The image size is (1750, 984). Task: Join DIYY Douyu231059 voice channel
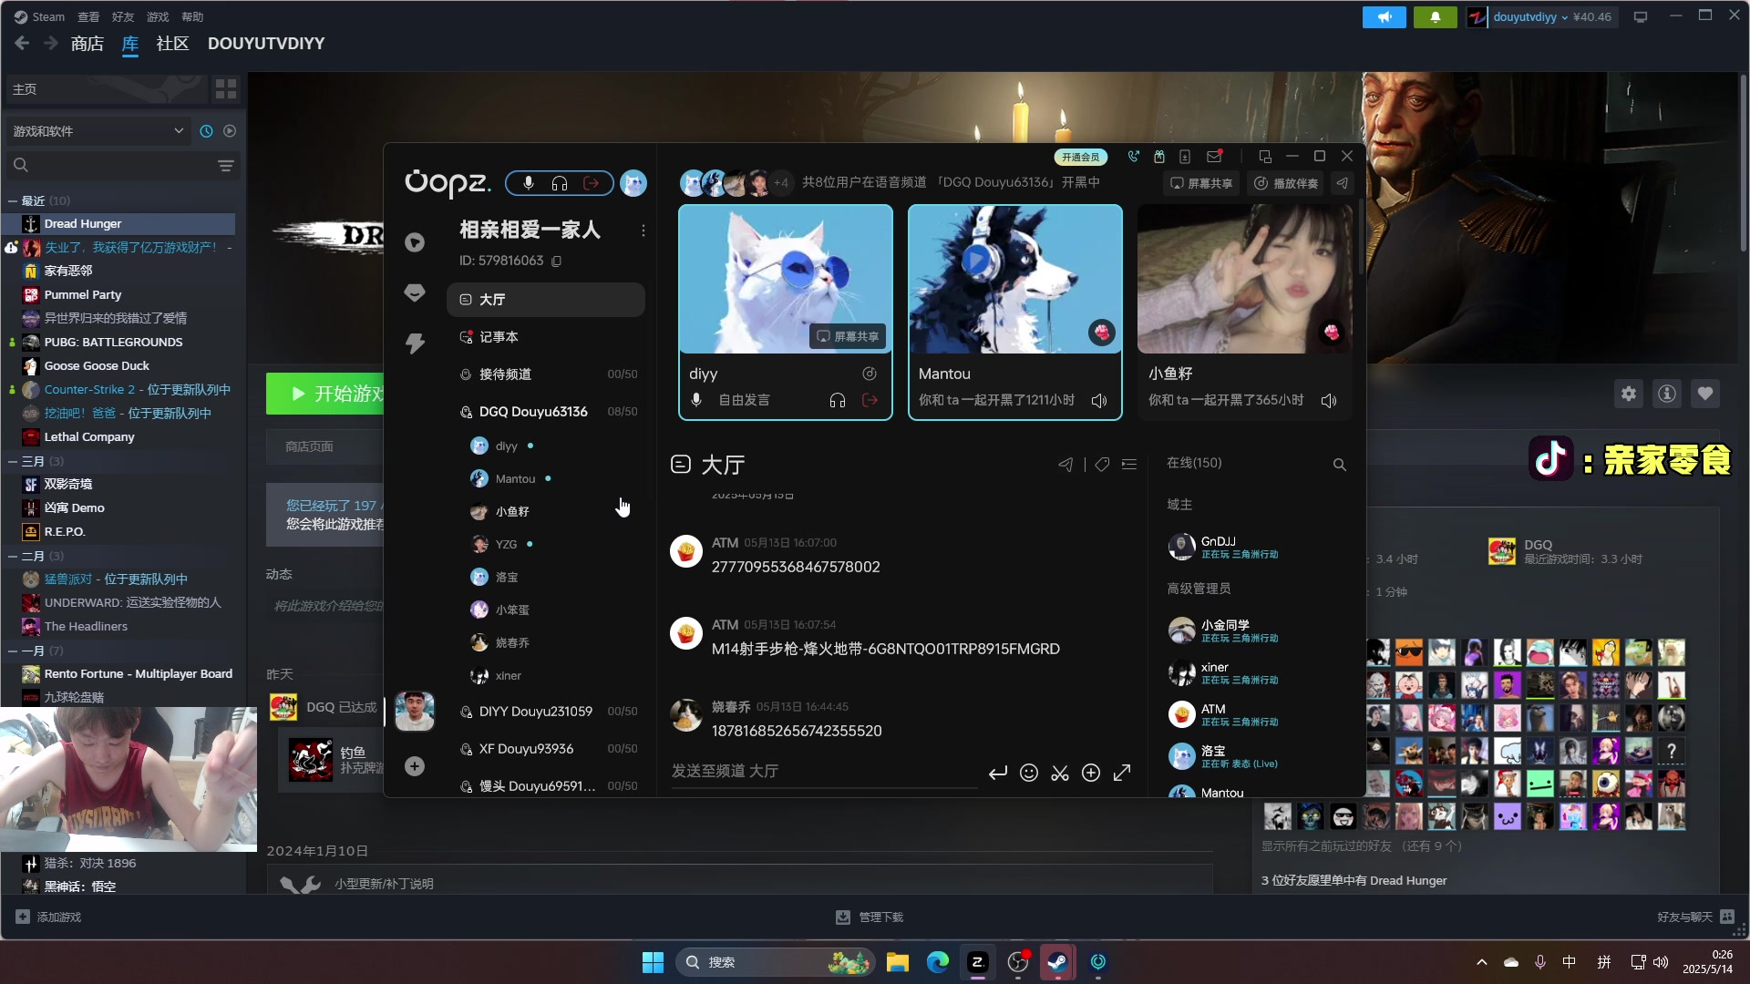pos(546,712)
